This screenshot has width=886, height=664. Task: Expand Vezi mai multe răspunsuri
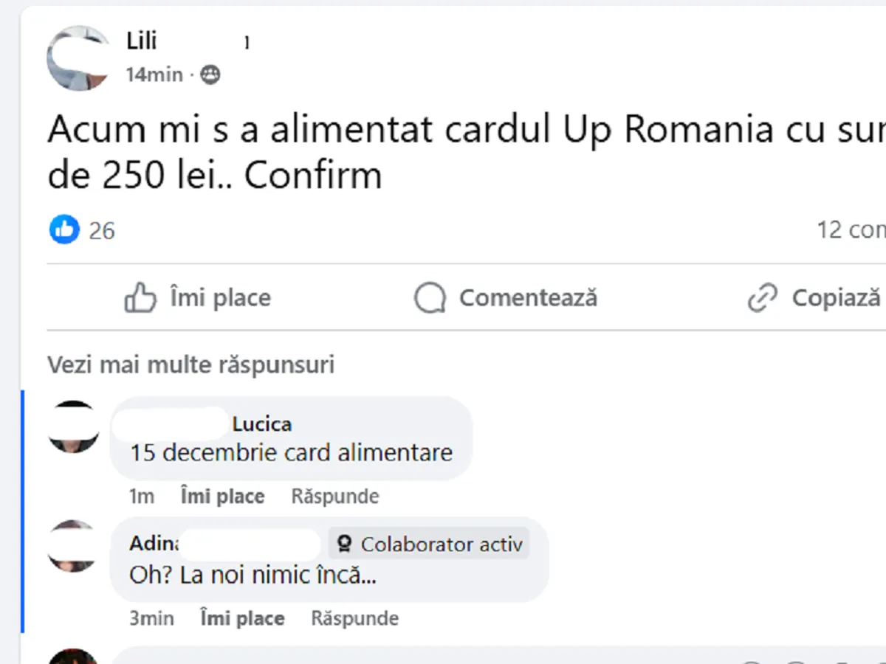[x=190, y=364]
